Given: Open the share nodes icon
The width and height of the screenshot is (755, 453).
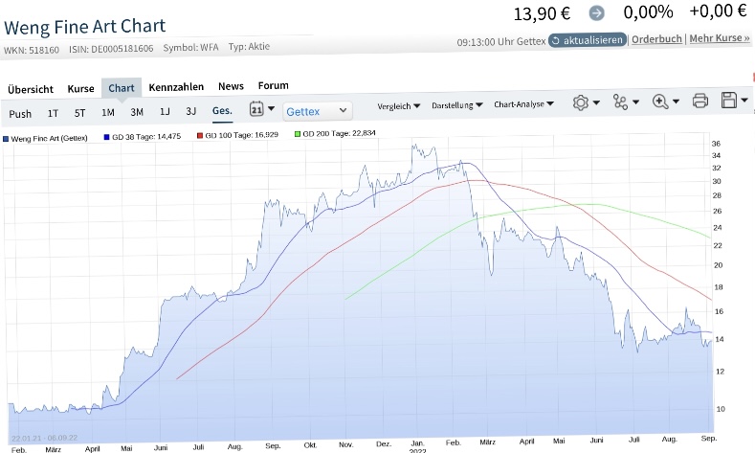Looking at the screenshot, I should pos(620,102).
